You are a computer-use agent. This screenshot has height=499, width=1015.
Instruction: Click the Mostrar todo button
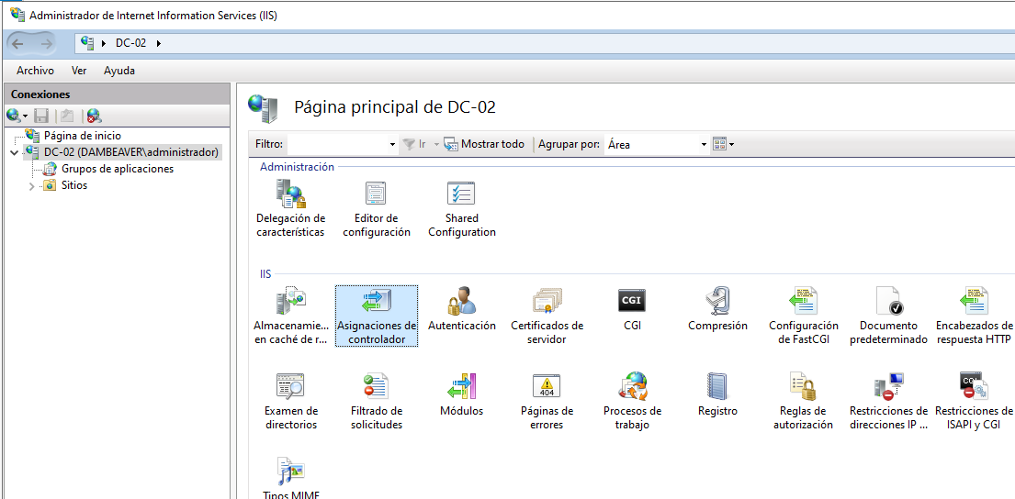point(484,144)
